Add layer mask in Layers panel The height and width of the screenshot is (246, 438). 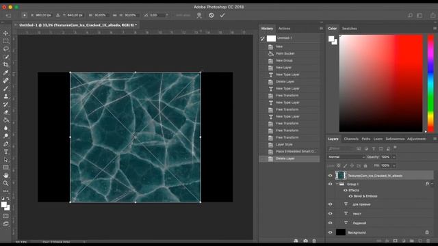tap(395, 241)
